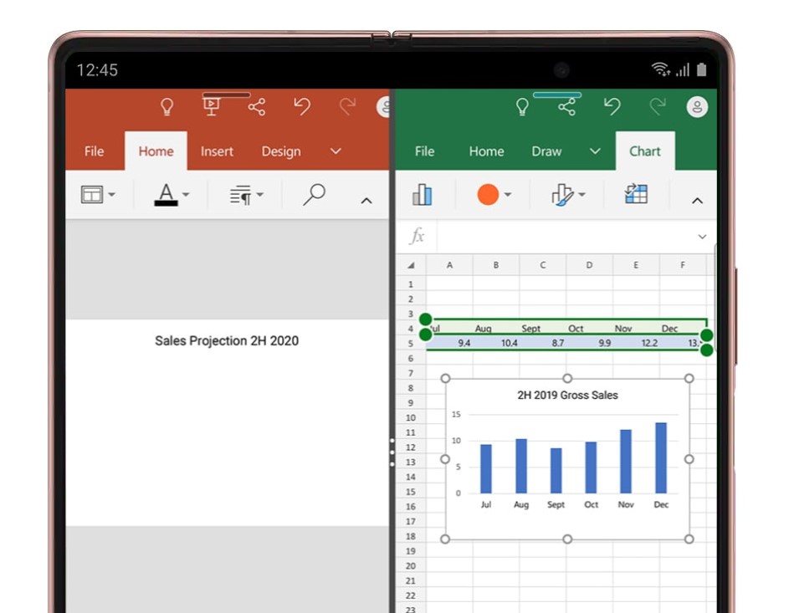
Task: Open the File menu in PowerPoint
Action: point(94,151)
